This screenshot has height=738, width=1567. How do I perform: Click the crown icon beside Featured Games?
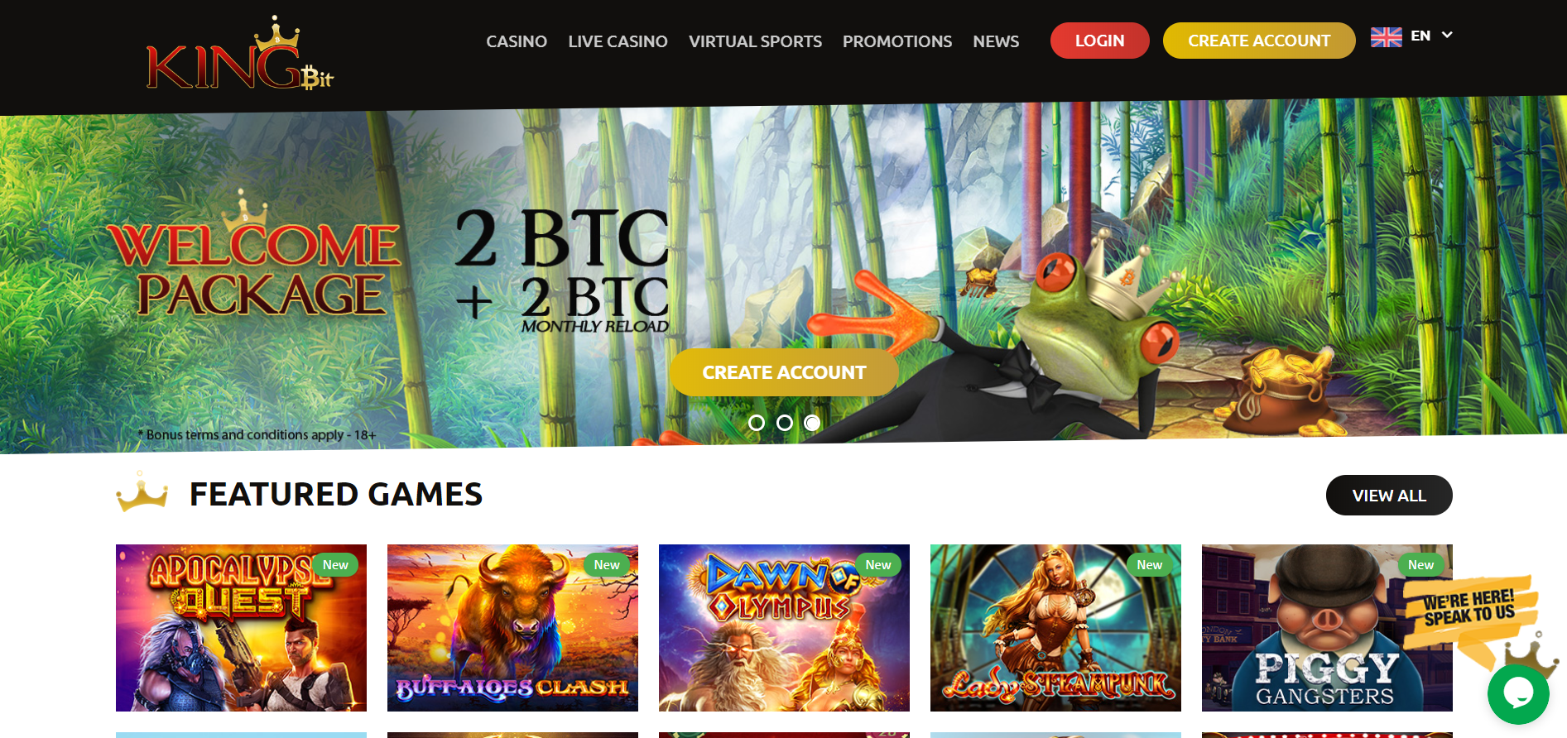coord(142,492)
